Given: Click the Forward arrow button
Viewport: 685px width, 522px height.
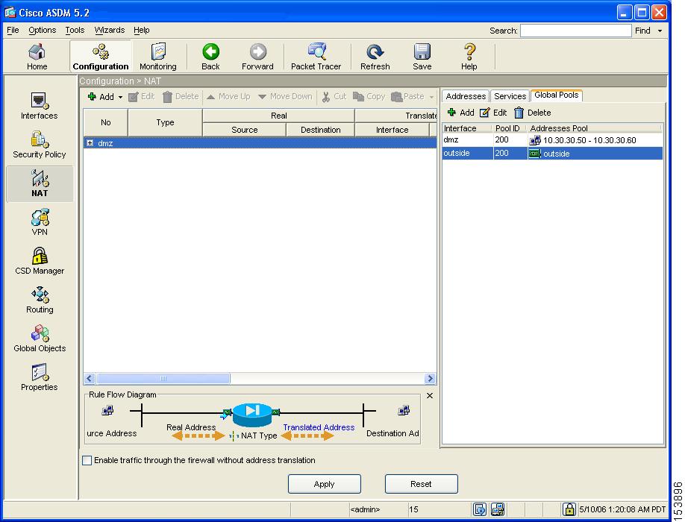Looking at the screenshot, I should (x=257, y=57).
